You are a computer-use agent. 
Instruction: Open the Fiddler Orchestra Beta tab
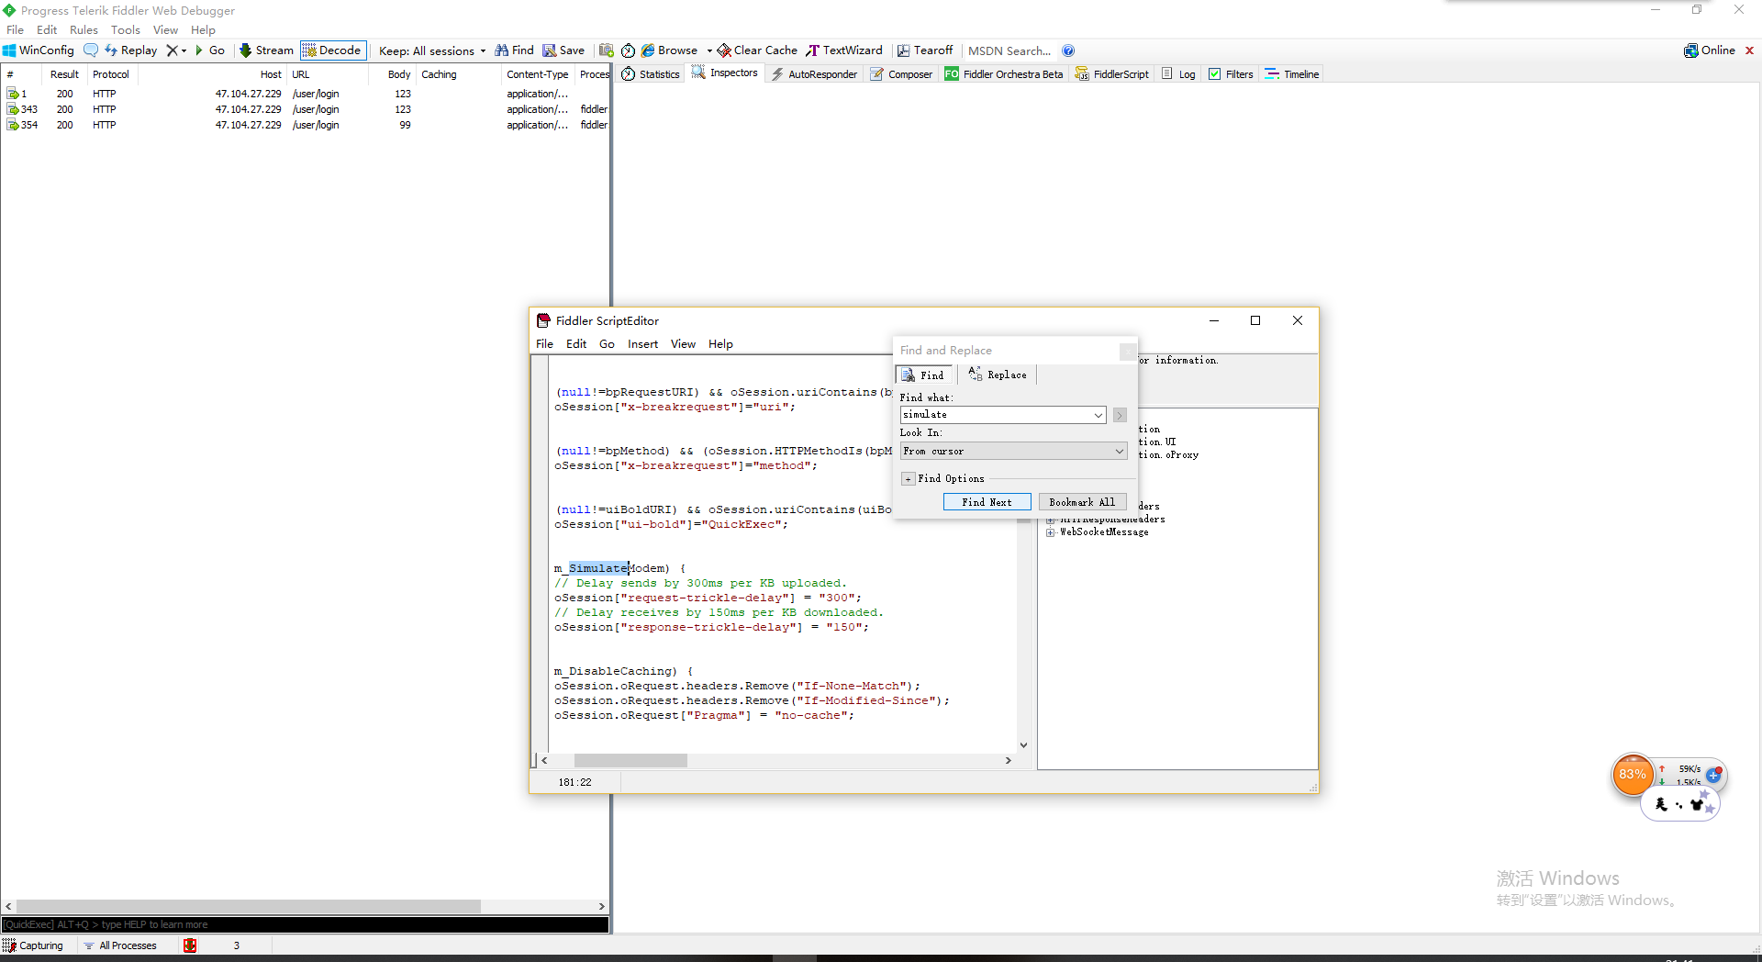coord(1004,74)
